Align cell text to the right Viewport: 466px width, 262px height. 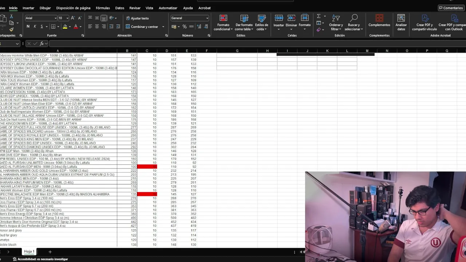[x=104, y=27]
